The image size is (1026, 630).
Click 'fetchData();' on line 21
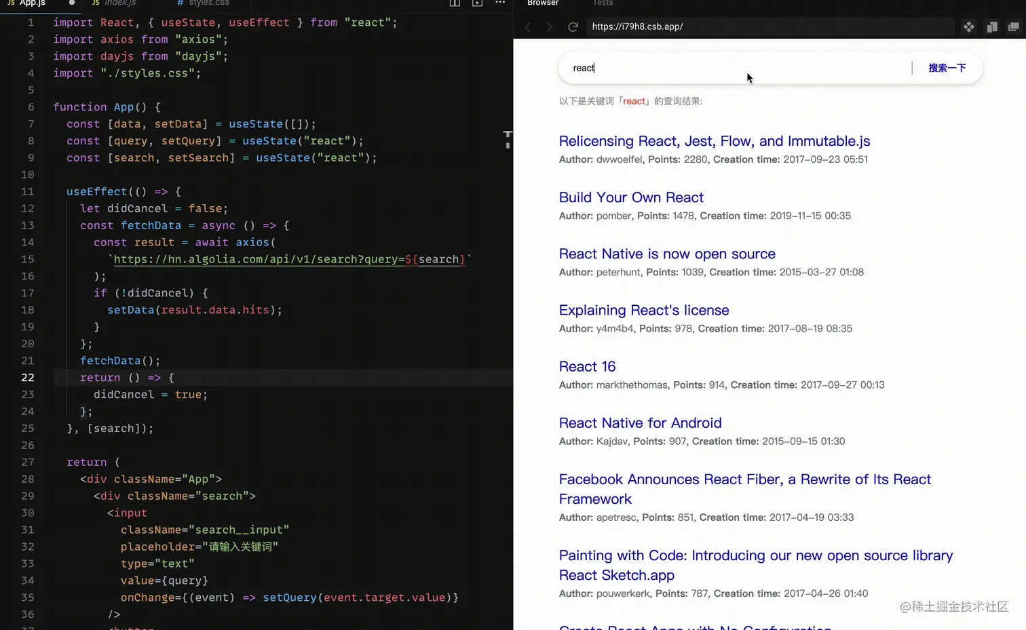click(120, 361)
